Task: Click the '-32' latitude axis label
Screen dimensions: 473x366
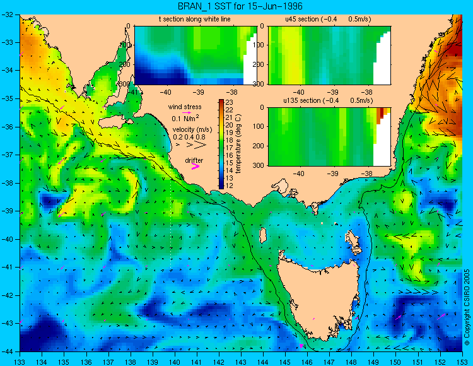Action: click(7, 15)
